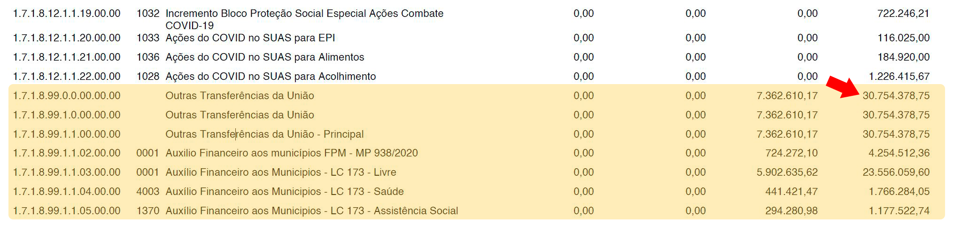Click the amount 1.226.415,67
The height and width of the screenshot is (226, 969).
tap(899, 77)
